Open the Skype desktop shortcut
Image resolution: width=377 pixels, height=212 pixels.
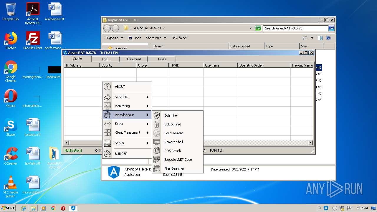tap(11, 127)
